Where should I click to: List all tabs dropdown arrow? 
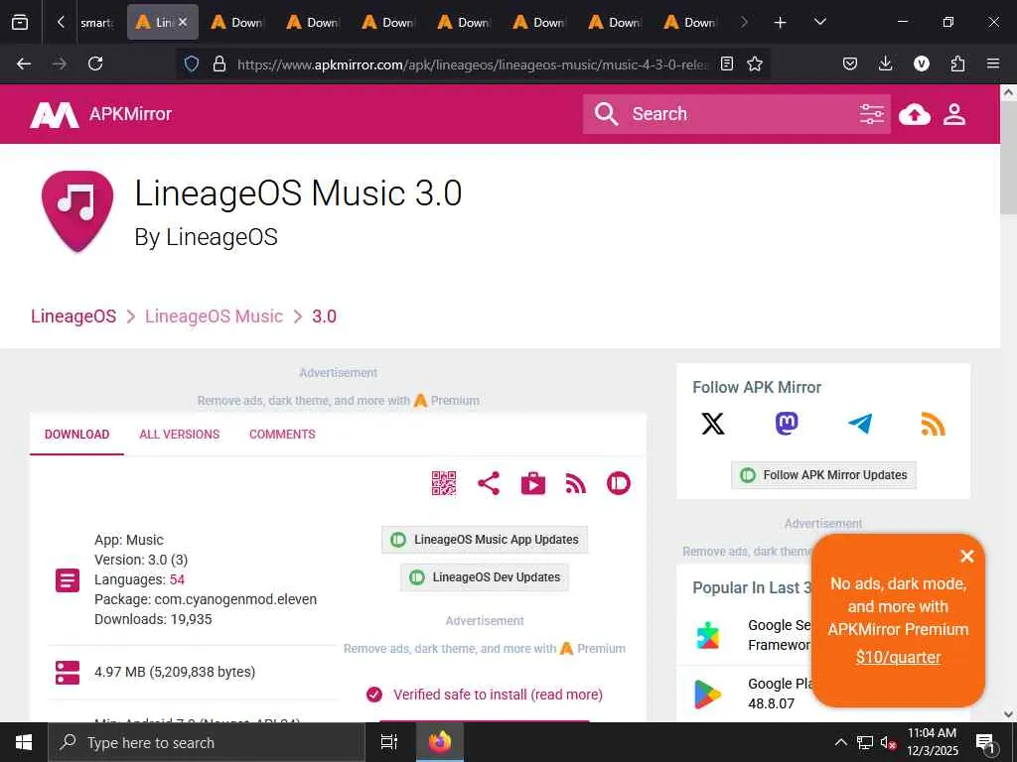[x=819, y=22]
